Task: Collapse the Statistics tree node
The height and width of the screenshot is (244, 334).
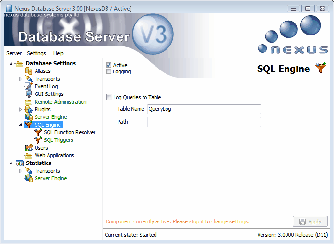Action: [x=11, y=163]
